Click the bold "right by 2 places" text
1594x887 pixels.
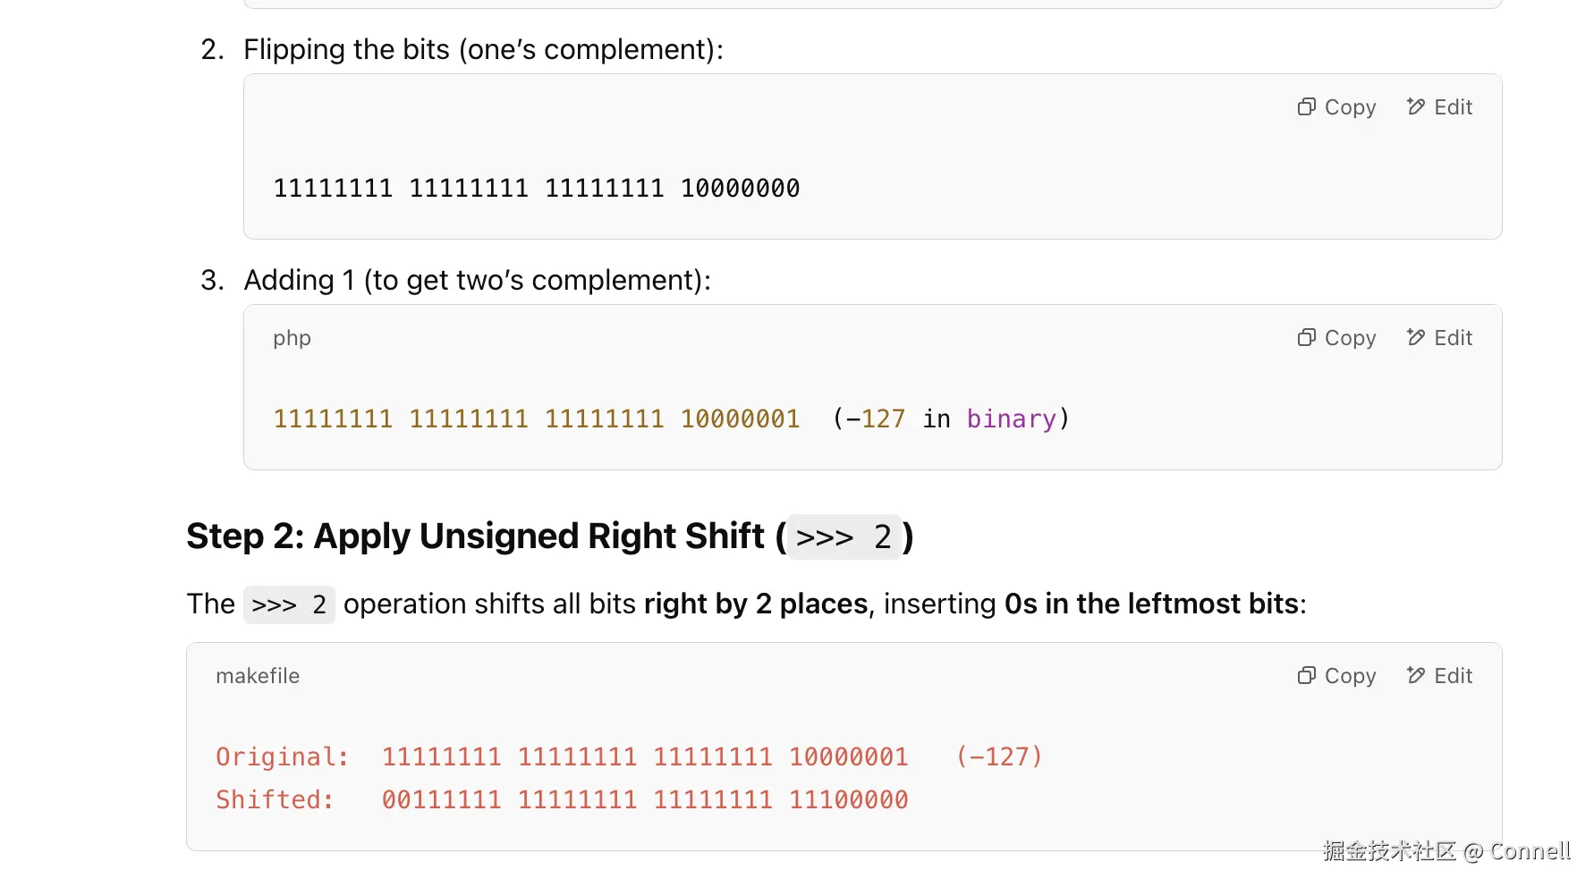[x=756, y=604]
